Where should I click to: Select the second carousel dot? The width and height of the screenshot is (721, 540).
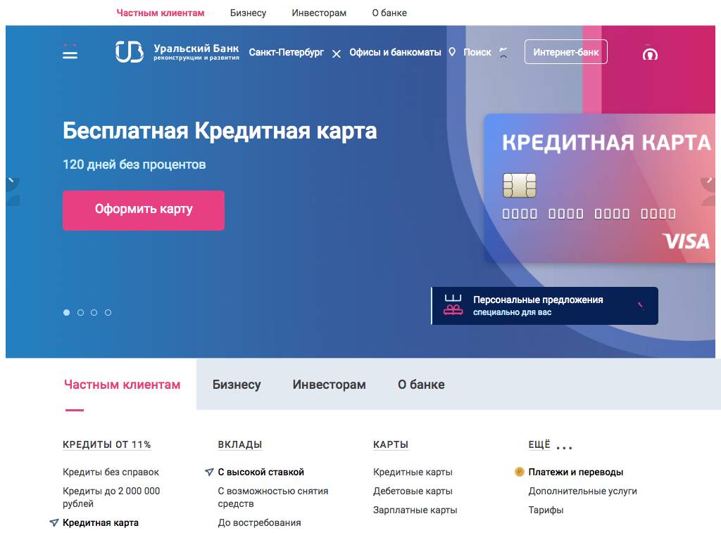coord(81,313)
